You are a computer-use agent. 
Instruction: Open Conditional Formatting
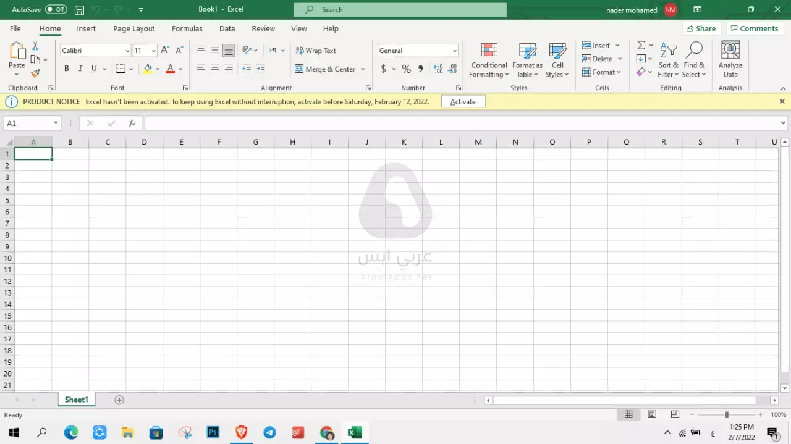[x=489, y=61]
